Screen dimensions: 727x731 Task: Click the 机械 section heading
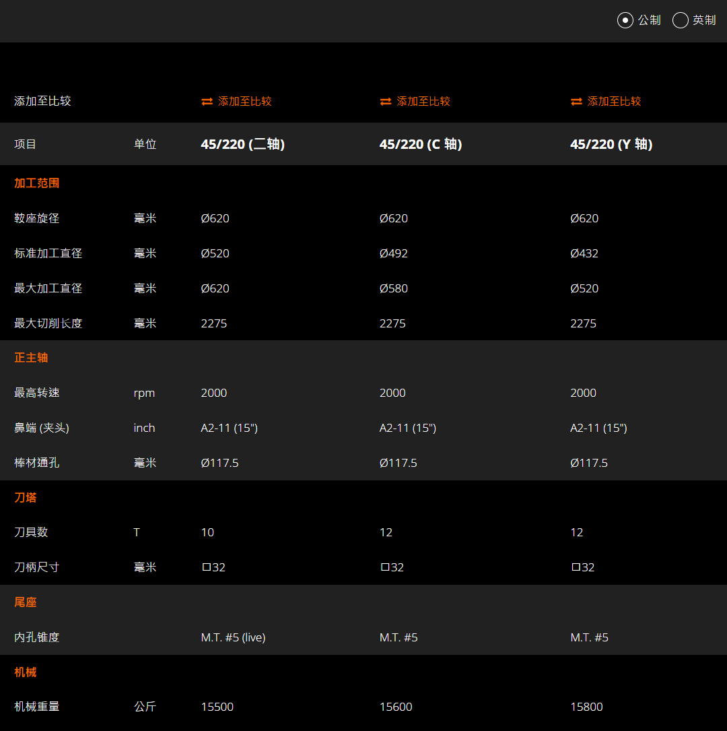click(26, 672)
